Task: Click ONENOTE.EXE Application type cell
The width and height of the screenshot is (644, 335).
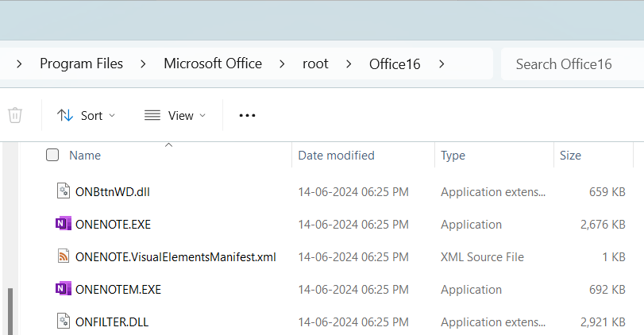Action: (471, 225)
